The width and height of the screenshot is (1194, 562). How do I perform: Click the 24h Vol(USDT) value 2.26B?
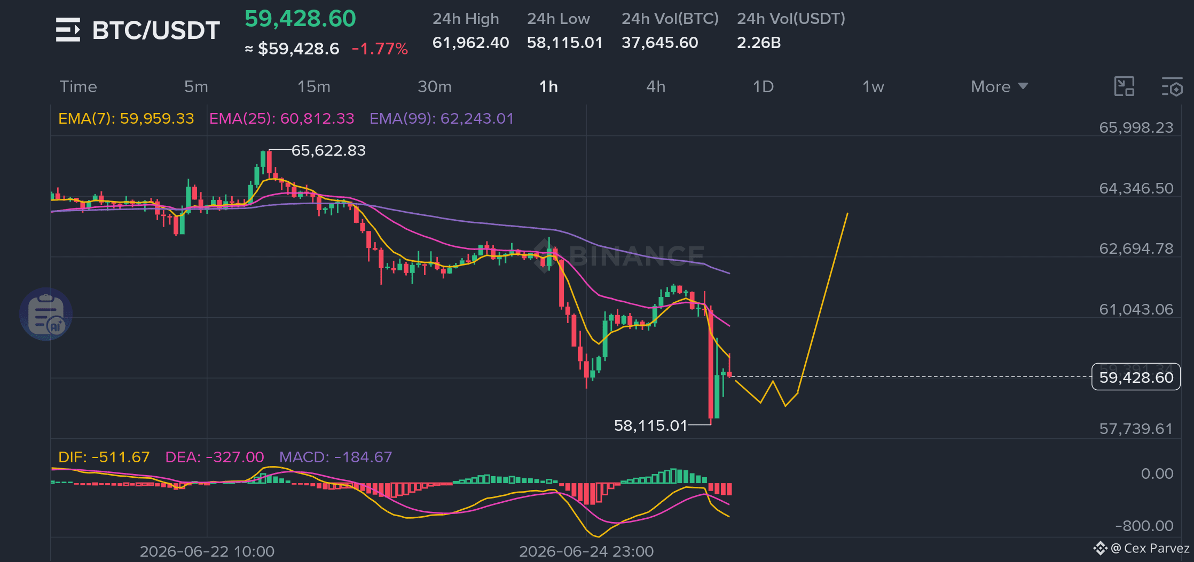click(759, 43)
